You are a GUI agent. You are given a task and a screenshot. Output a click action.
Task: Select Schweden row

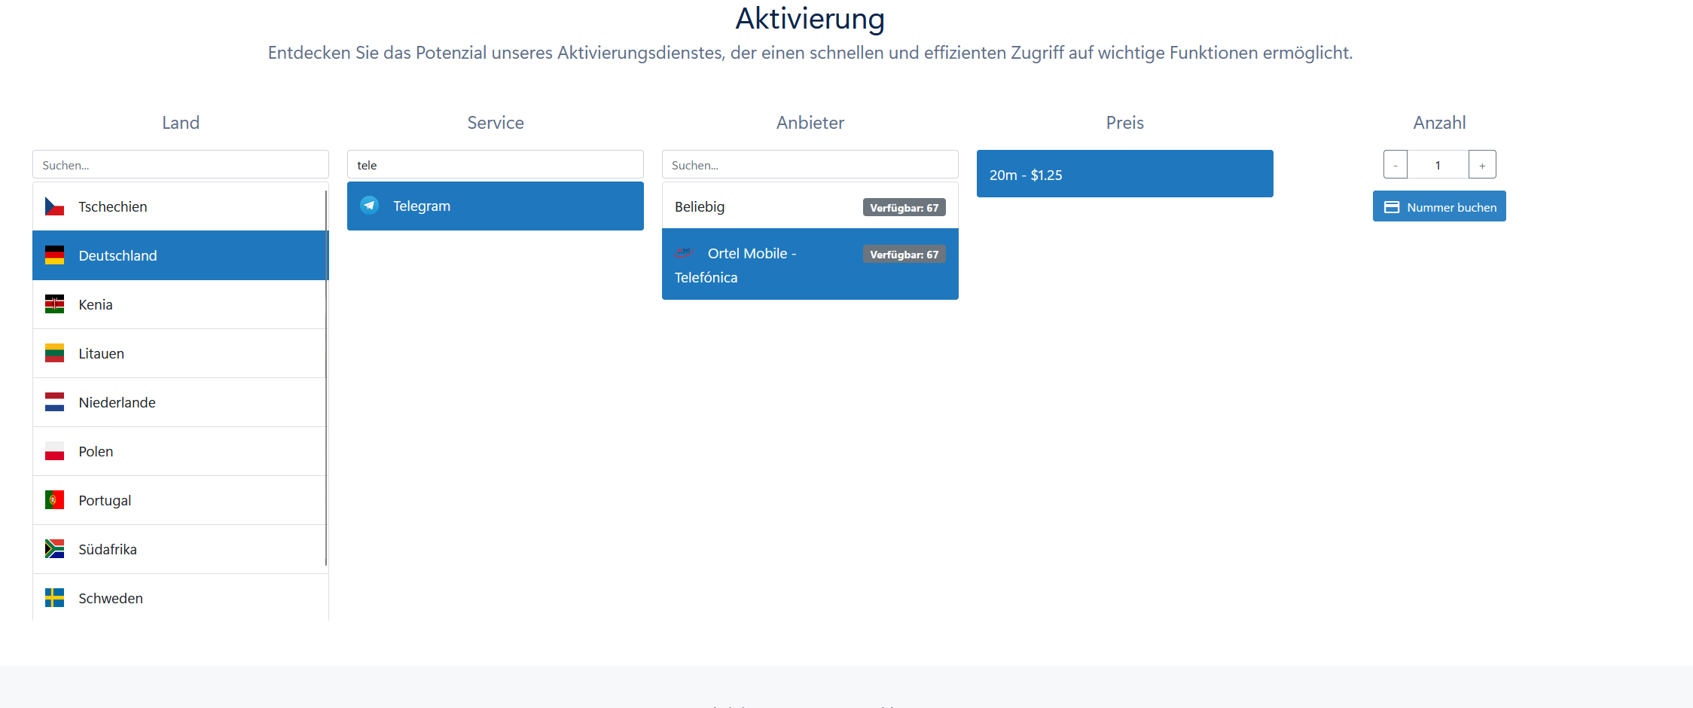181,598
